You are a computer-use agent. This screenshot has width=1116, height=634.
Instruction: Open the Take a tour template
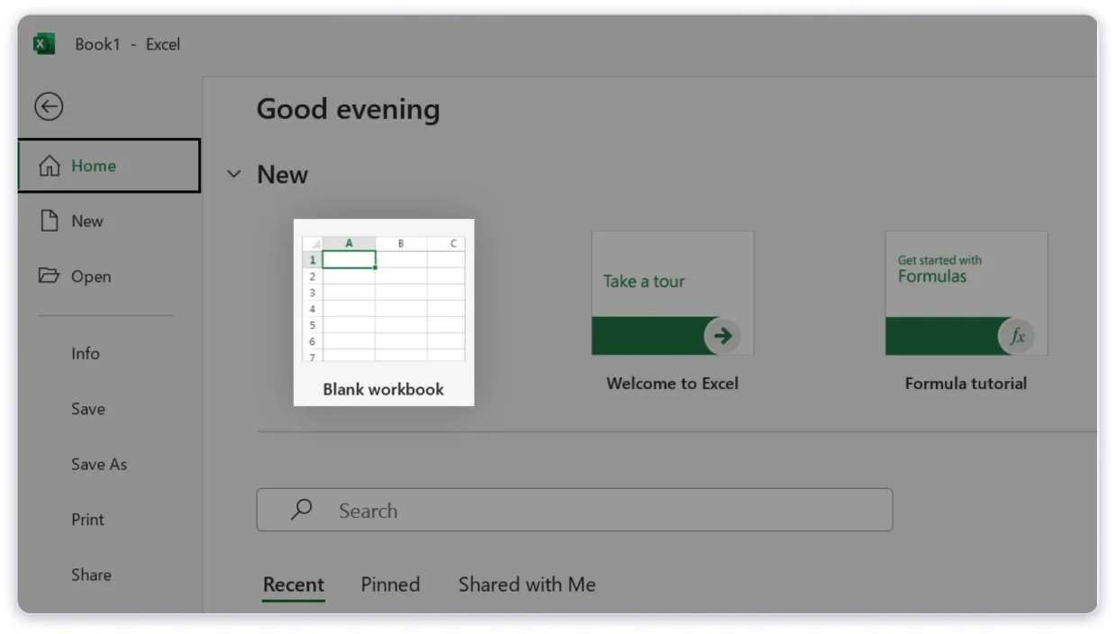tap(673, 293)
